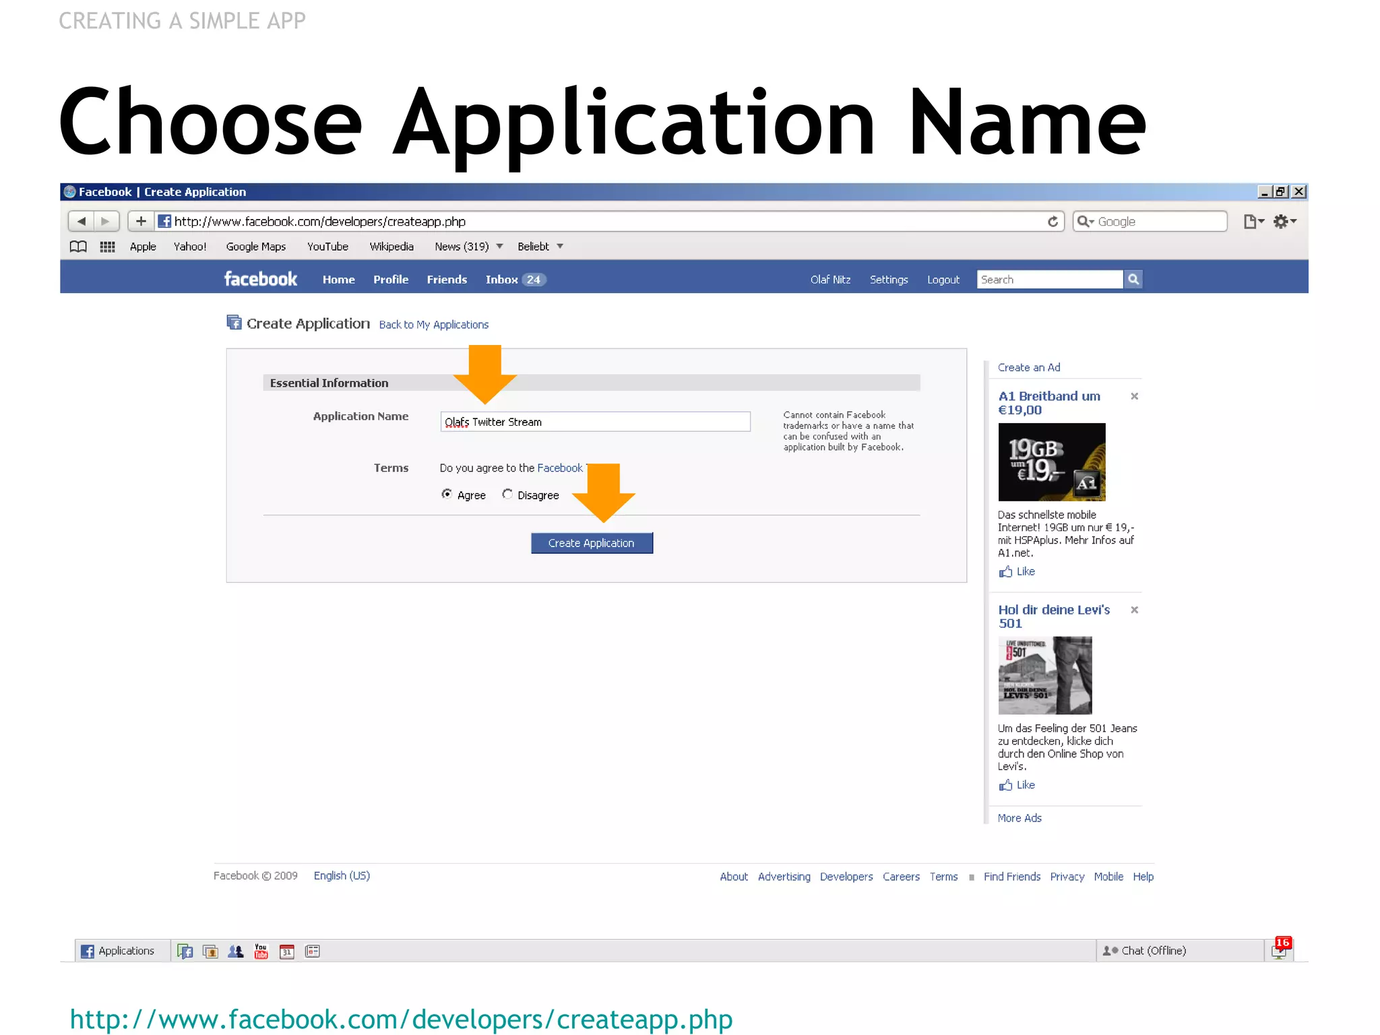Viewport: 1380px width, 1035px height.
Task: Click the Levi's 501 ad image
Action: (x=1045, y=675)
